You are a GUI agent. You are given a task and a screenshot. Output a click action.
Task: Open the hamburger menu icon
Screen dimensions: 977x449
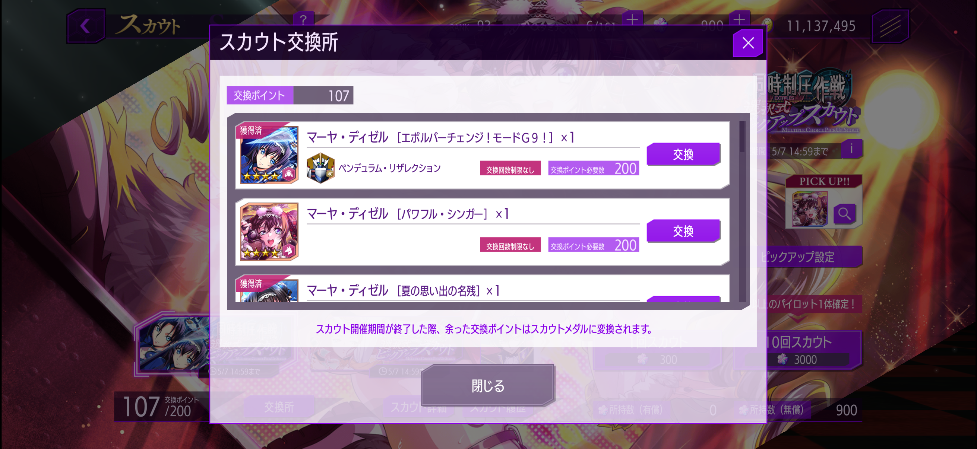point(890,26)
